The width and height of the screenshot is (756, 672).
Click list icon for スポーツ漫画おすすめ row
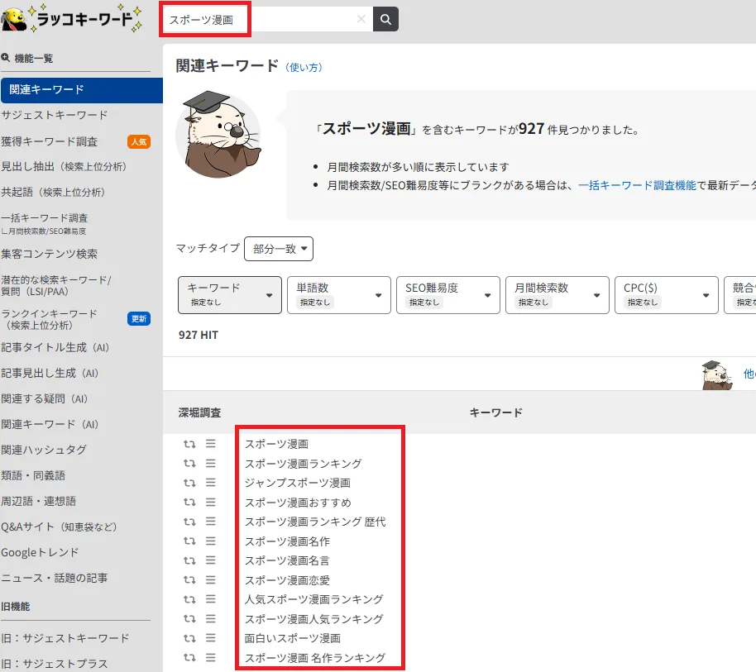click(x=211, y=502)
